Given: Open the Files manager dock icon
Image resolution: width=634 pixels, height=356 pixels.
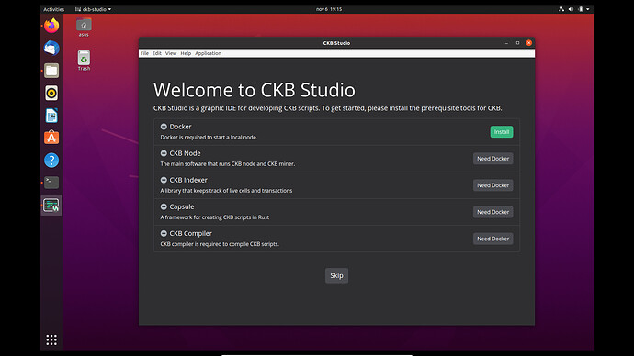Looking at the screenshot, I should (x=51, y=71).
